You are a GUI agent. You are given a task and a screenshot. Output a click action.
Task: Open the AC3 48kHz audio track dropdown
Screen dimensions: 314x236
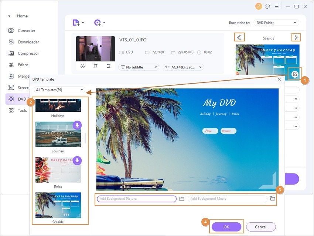[183, 67]
